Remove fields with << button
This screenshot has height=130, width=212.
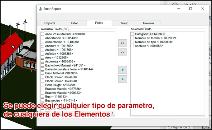point(123,52)
